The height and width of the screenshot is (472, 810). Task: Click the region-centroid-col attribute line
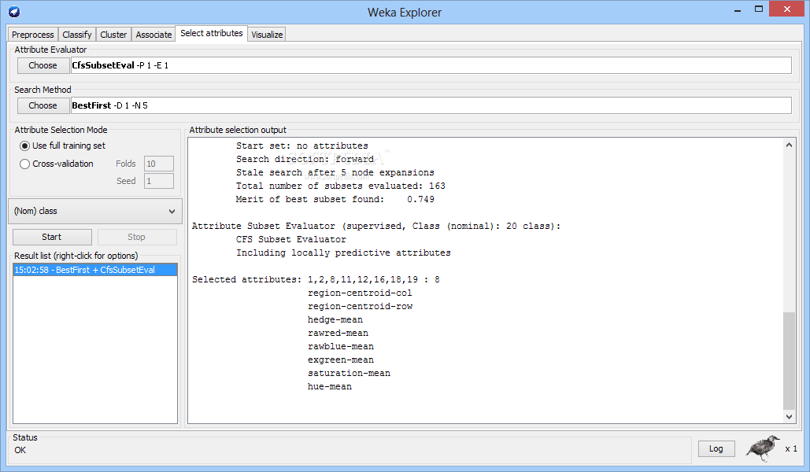[x=360, y=293]
